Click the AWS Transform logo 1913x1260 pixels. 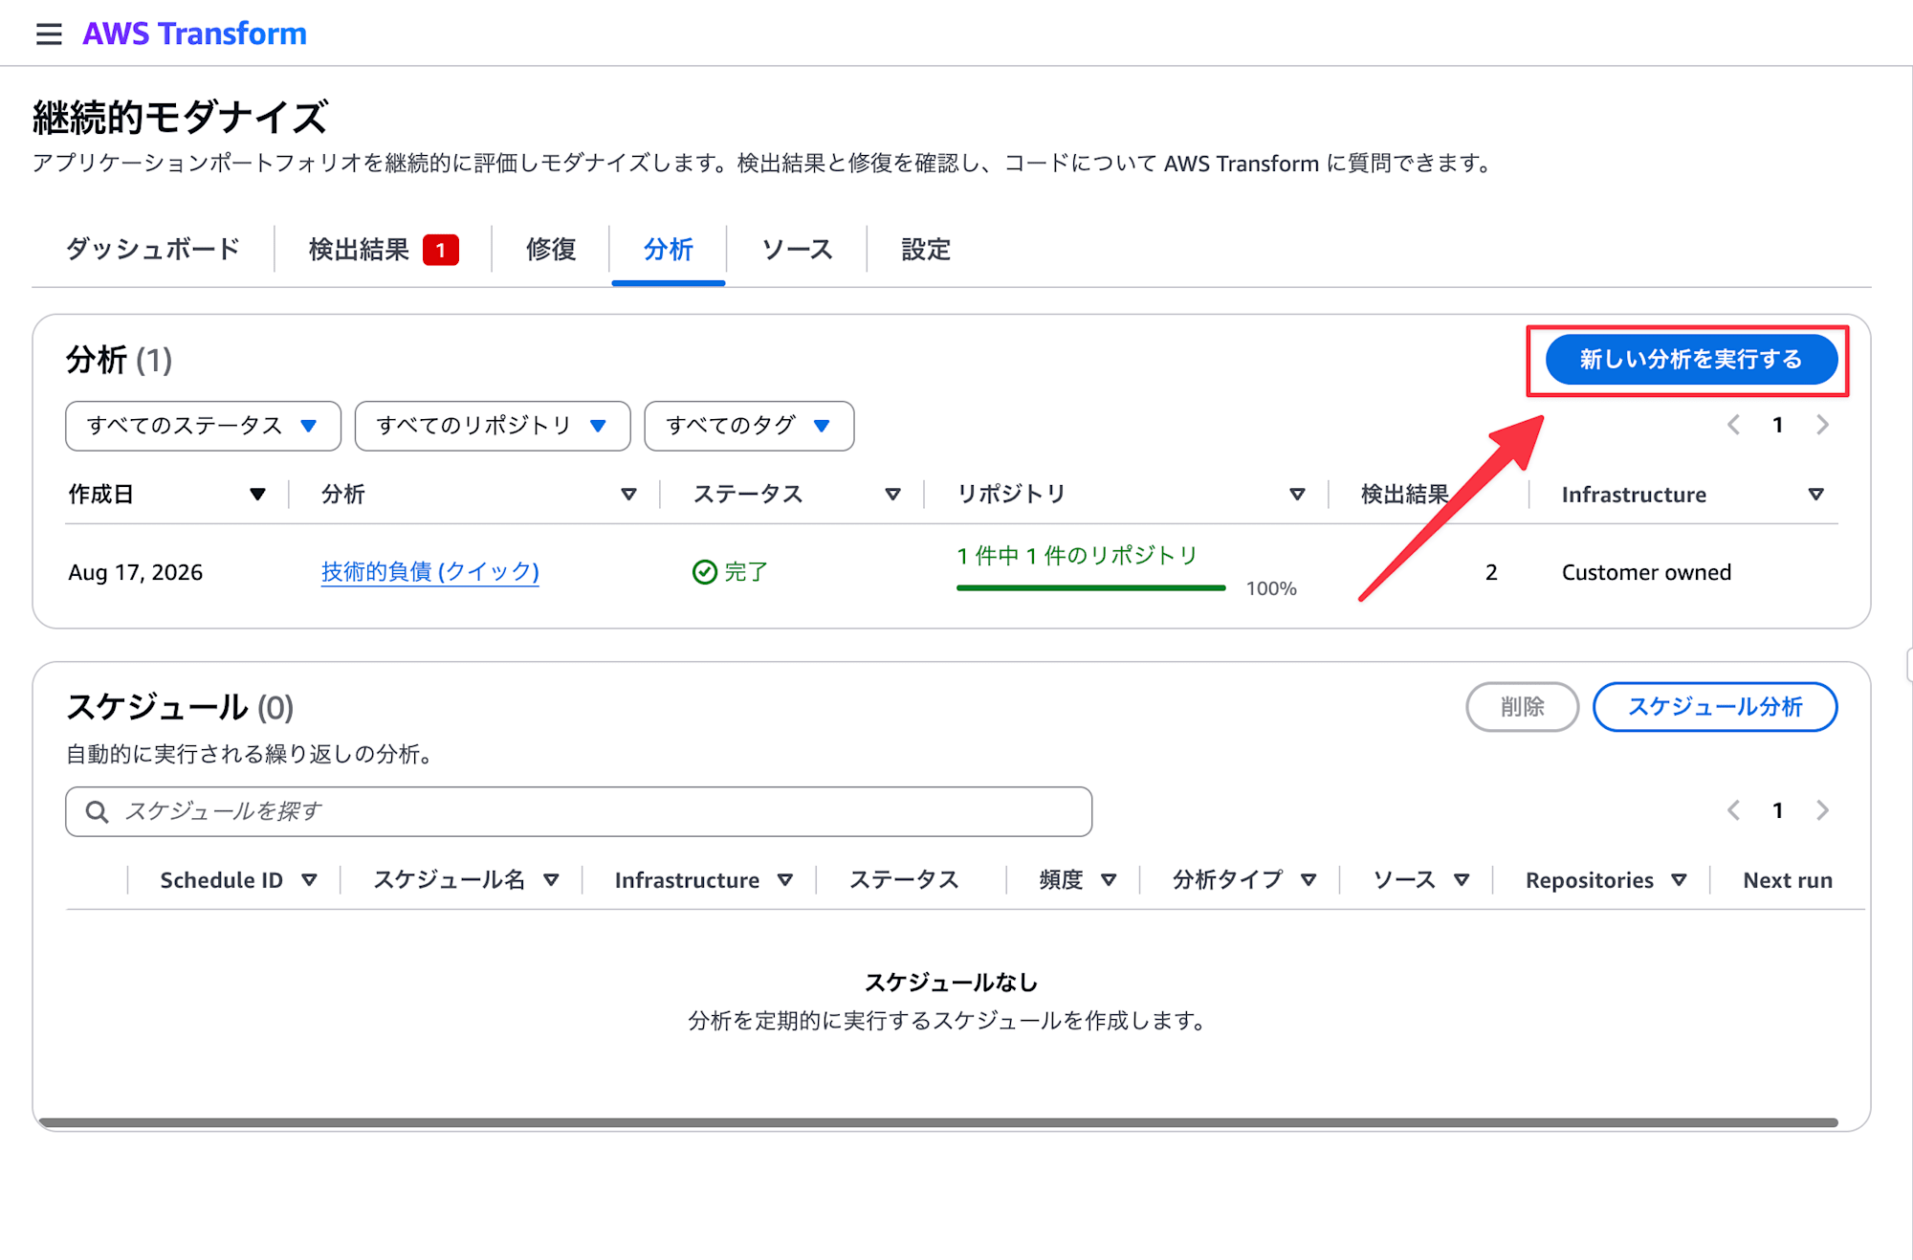pos(194,33)
